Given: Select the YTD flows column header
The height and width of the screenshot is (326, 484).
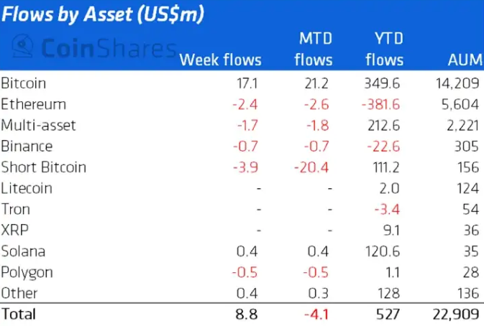Looking at the screenshot, I should [x=384, y=49].
